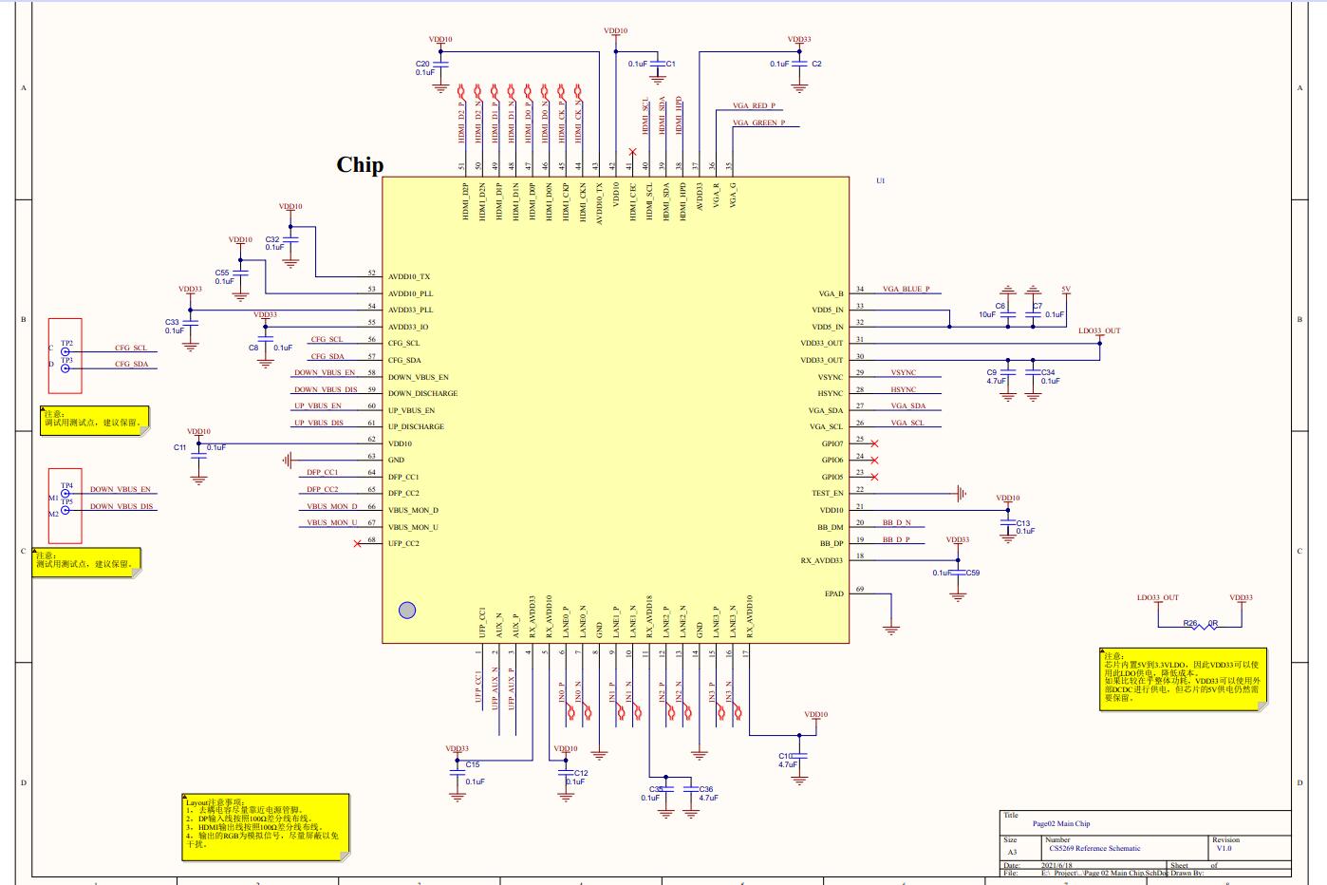Click the AVDD33_IO pin name
This screenshot has width=1327, height=885.
(408, 328)
